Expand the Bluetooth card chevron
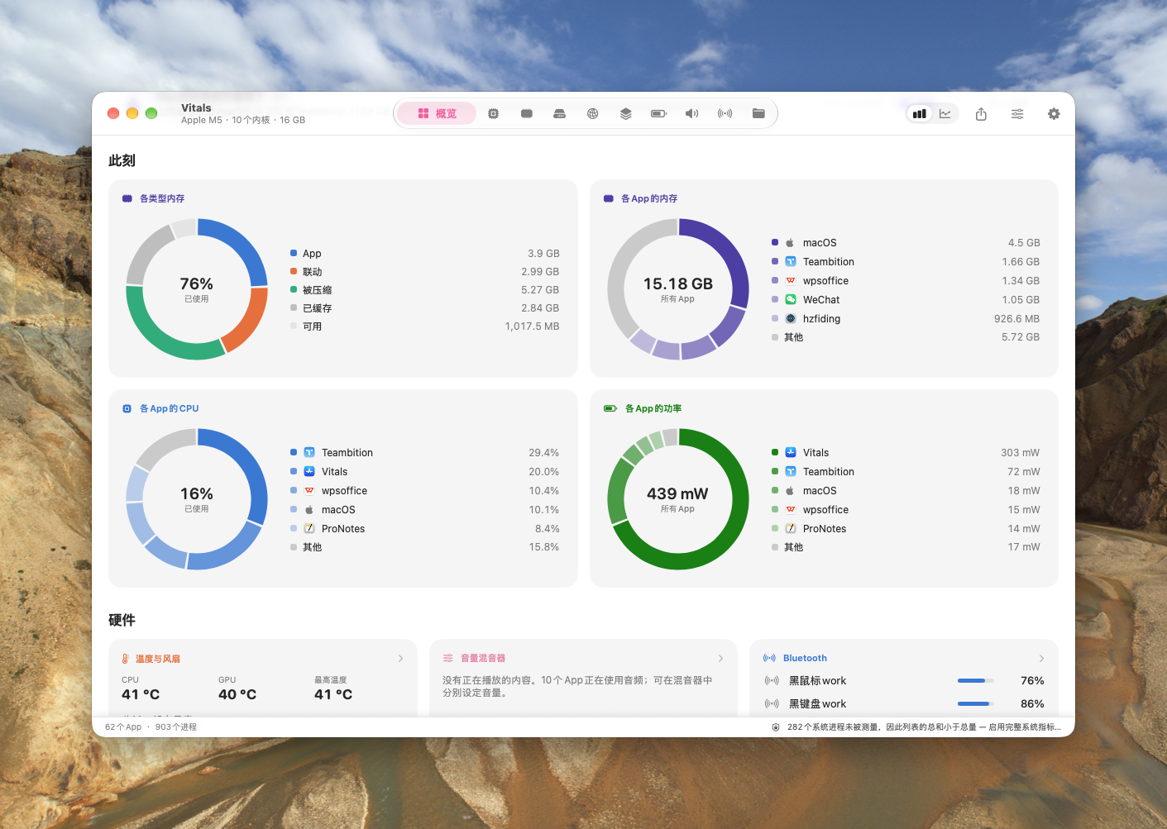This screenshot has height=829, width=1167. 1042,659
